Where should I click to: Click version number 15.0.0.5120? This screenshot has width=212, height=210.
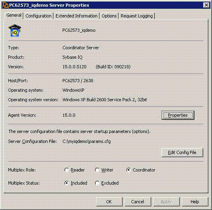click(x=74, y=67)
